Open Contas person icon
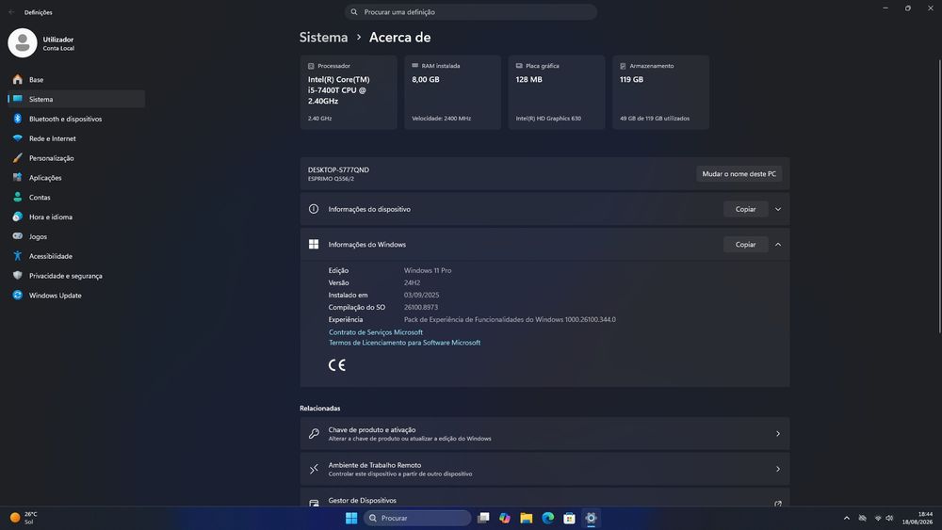This screenshot has width=942, height=530. click(x=17, y=197)
